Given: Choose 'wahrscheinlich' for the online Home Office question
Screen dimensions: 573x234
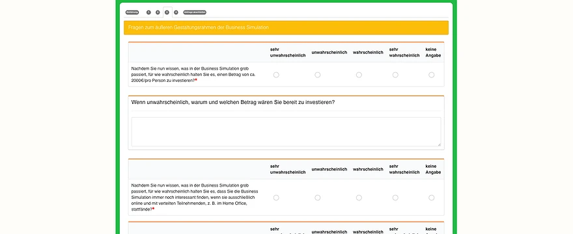Looking at the screenshot, I should tap(359, 198).
